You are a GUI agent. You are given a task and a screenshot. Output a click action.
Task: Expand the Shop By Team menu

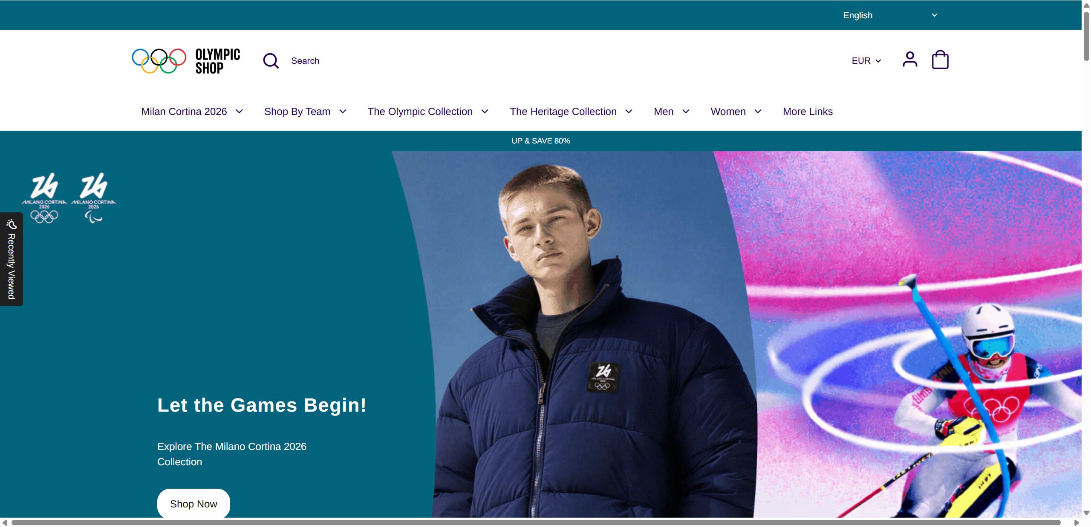tap(305, 112)
